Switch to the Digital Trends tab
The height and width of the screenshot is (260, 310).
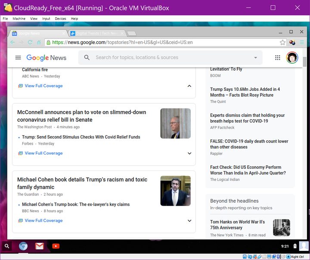[97, 33]
